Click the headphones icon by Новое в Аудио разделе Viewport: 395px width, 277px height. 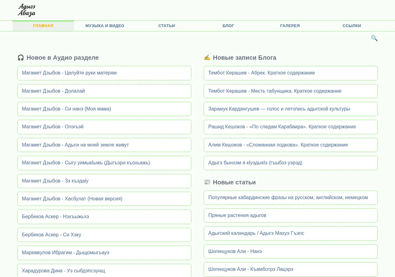pos(21,58)
